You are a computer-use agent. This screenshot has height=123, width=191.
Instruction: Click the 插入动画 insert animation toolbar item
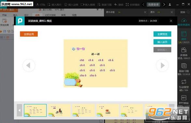(71, 5)
